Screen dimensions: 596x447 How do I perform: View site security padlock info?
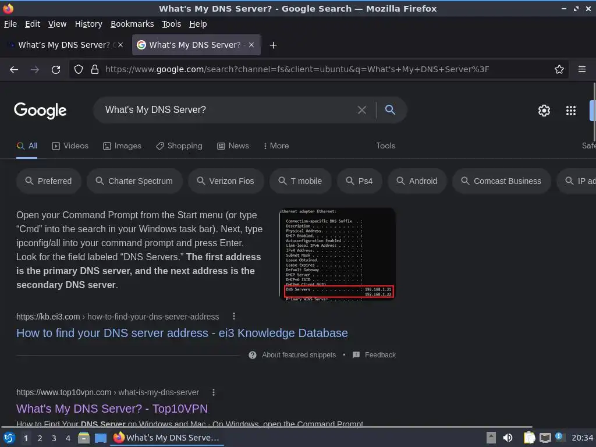pos(95,70)
